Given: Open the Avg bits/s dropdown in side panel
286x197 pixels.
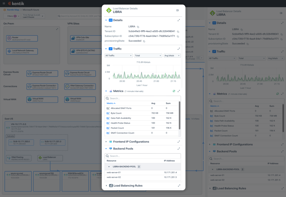Looking at the screenshot, I should click(276, 58).
